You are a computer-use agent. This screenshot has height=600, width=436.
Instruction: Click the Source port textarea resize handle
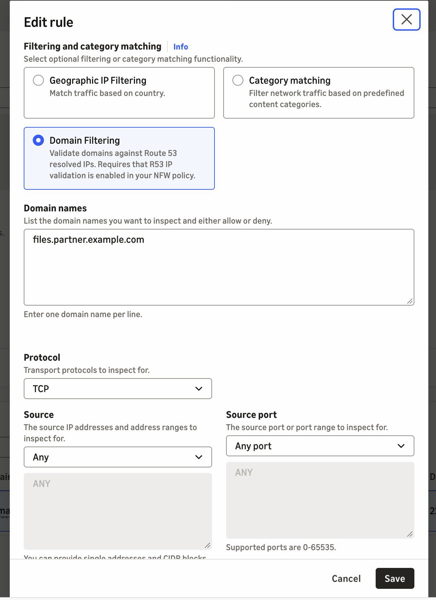pyautogui.click(x=409, y=534)
